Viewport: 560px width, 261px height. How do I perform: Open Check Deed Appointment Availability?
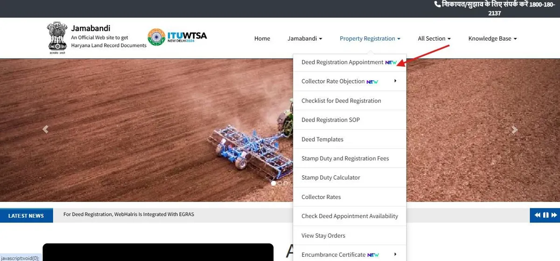(350, 216)
